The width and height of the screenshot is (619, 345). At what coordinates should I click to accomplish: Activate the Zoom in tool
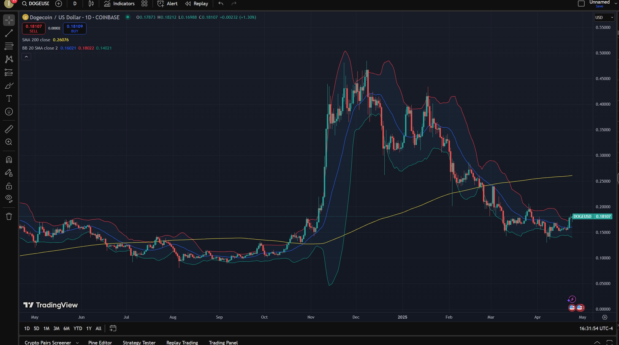(9, 142)
